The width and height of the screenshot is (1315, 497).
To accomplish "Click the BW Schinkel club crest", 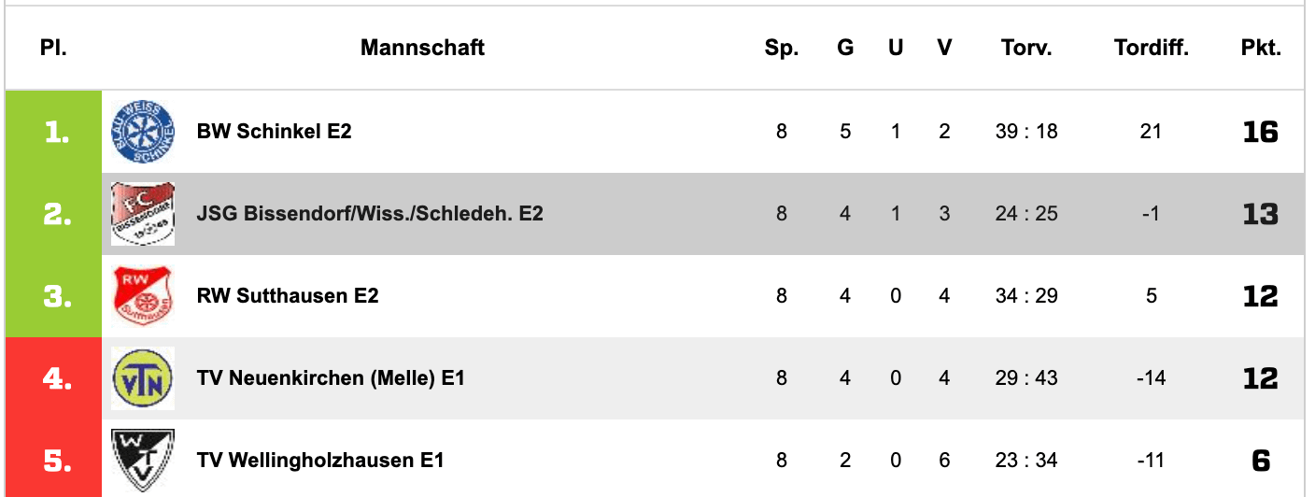I will 143,132.
